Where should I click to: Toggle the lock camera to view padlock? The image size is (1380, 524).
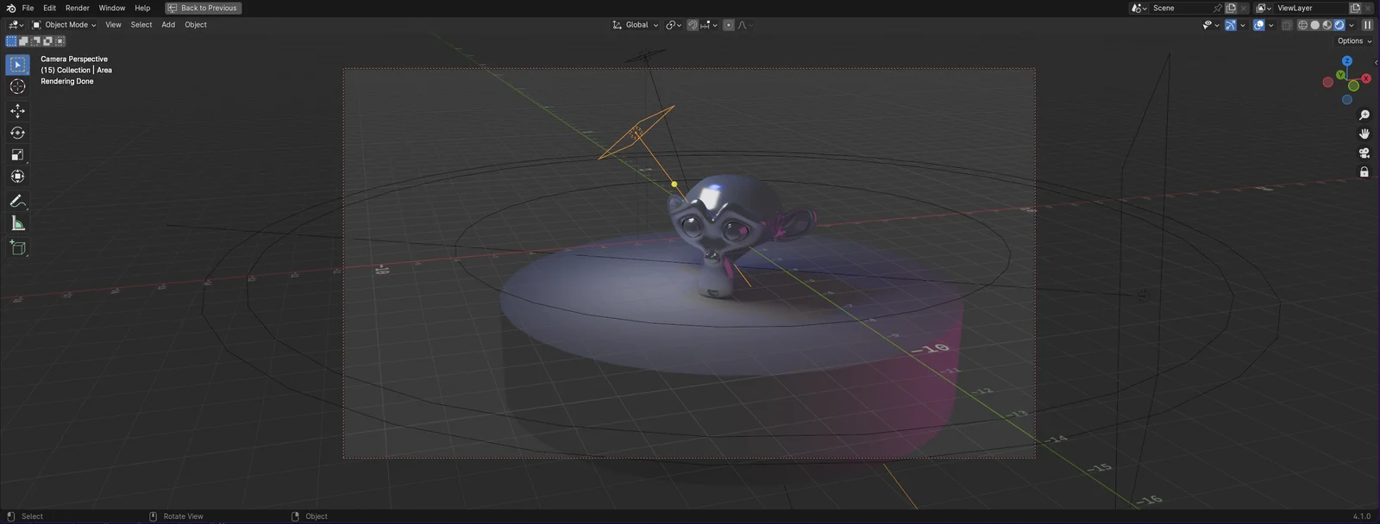(1364, 172)
